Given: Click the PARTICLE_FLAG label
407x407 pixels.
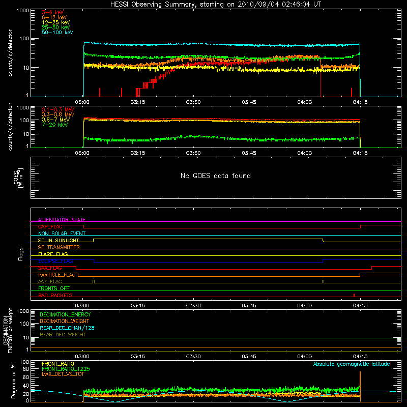Looking at the screenshot, I should point(57,275).
